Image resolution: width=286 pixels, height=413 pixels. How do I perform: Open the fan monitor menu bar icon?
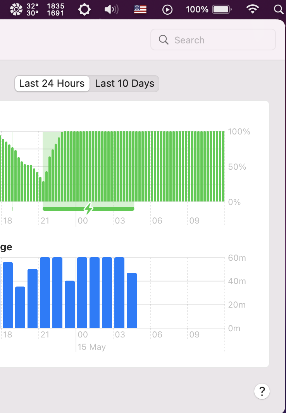16,9
